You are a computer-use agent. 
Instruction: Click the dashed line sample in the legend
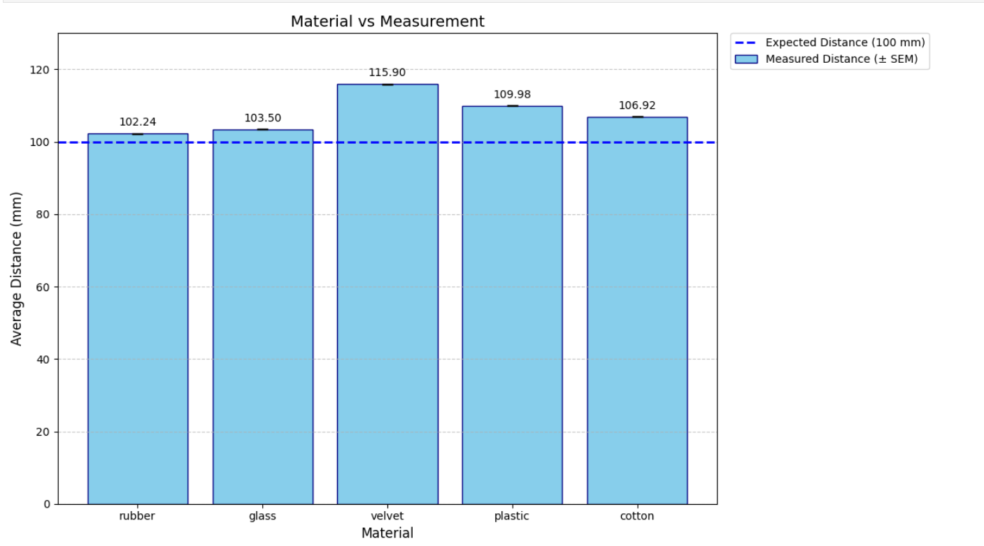coord(746,43)
